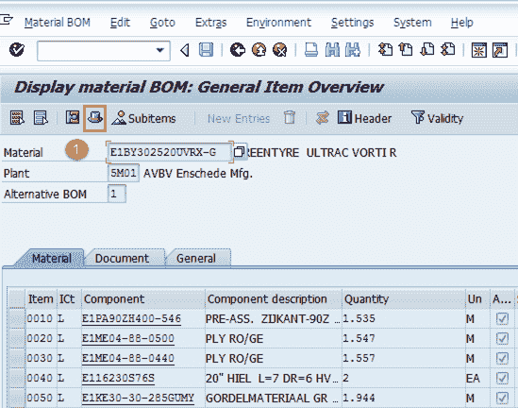Click the Quantity column header

point(404,298)
